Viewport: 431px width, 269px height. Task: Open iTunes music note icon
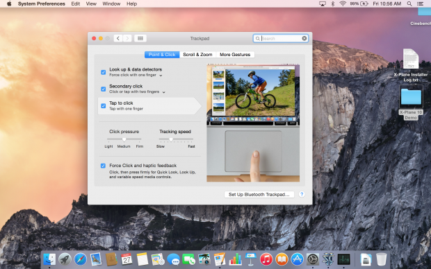pos(266,259)
